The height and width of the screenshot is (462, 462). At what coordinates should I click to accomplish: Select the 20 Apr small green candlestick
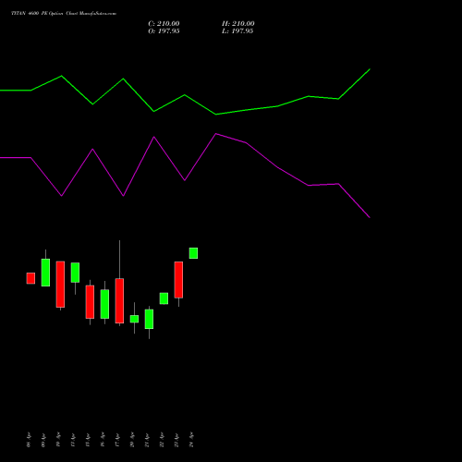click(134, 319)
